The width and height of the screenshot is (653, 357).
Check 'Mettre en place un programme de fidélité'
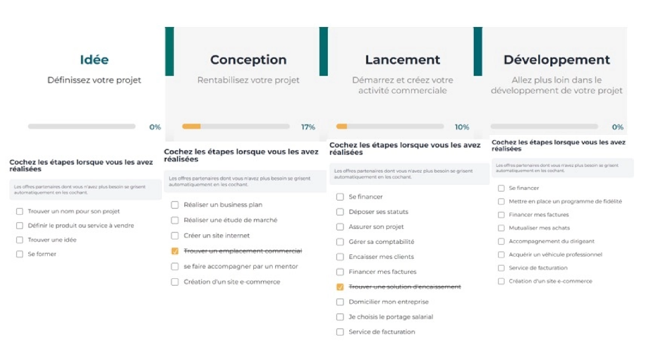point(501,201)
